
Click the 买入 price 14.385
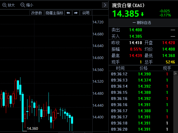pyautogui.click(x=136, y=36)
